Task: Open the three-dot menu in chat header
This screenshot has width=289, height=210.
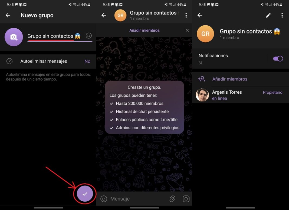Action: point(186,15)
